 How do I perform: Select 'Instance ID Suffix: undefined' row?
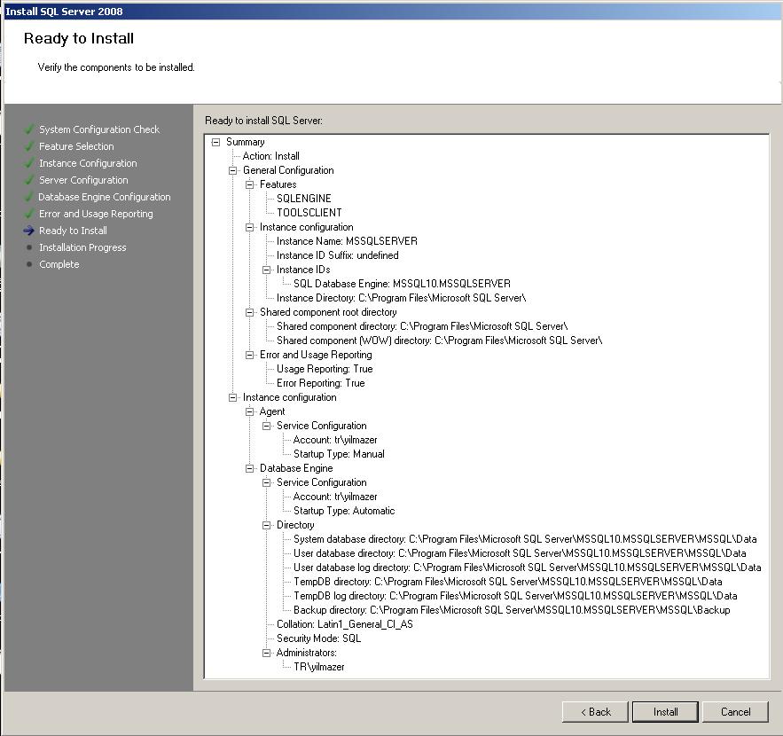click(x=338, y=255)
